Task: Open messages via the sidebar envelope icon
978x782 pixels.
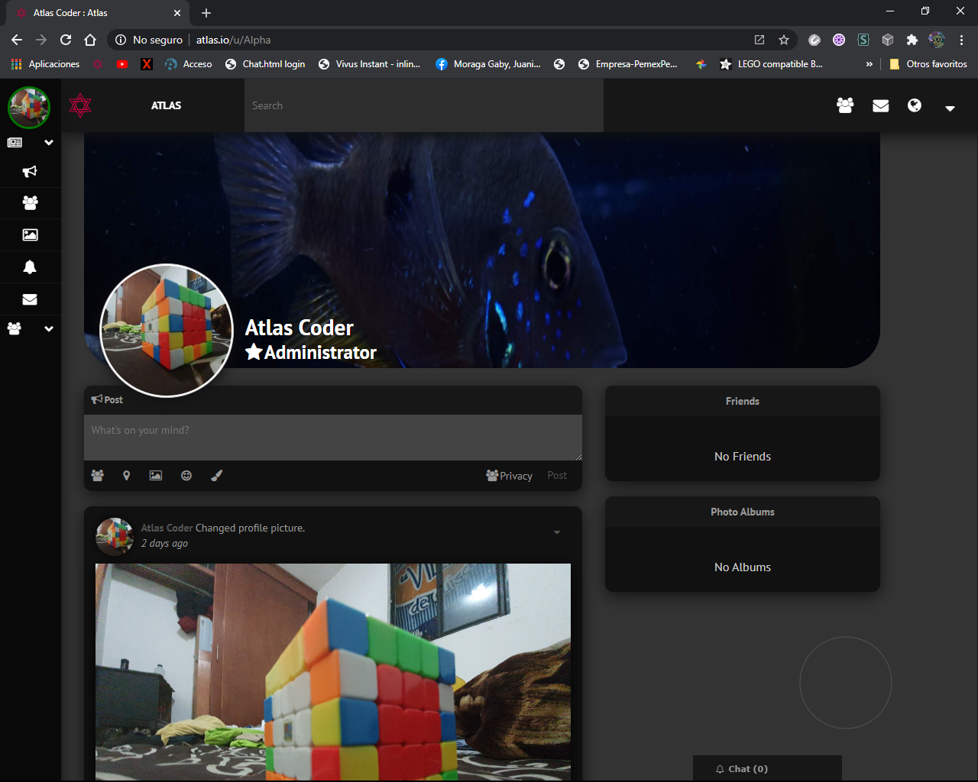Action: (30, 299)
